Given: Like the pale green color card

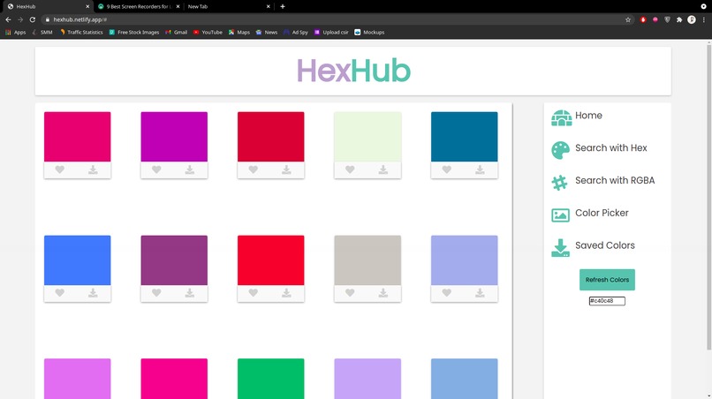Looking at the screenshot, I should (350, 169).
